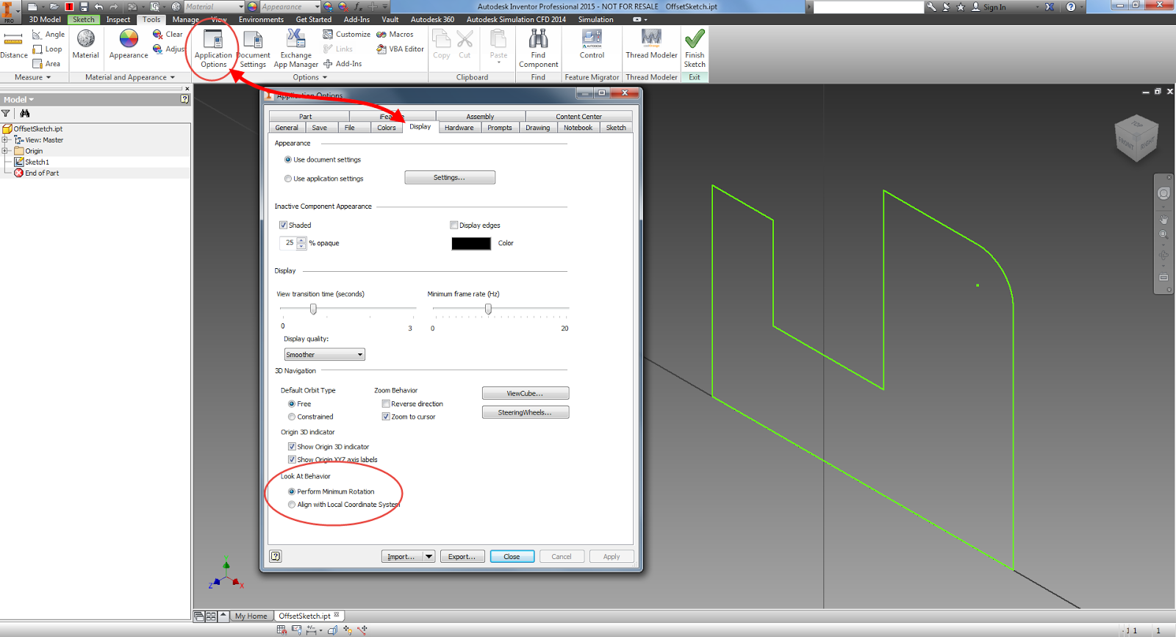Image resolution: width=1176 pixels, height=637 pixels.
Task: Select Use application settings radio
Action: tap(288, 179)
